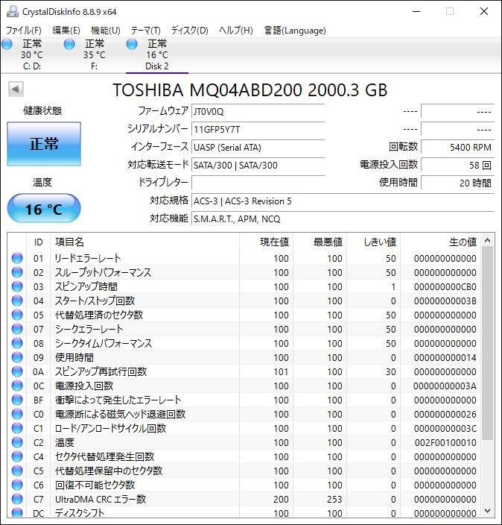
Task: Click the status orb for 代替処理保留中のセクタ数 row
Action: (17, 471)
